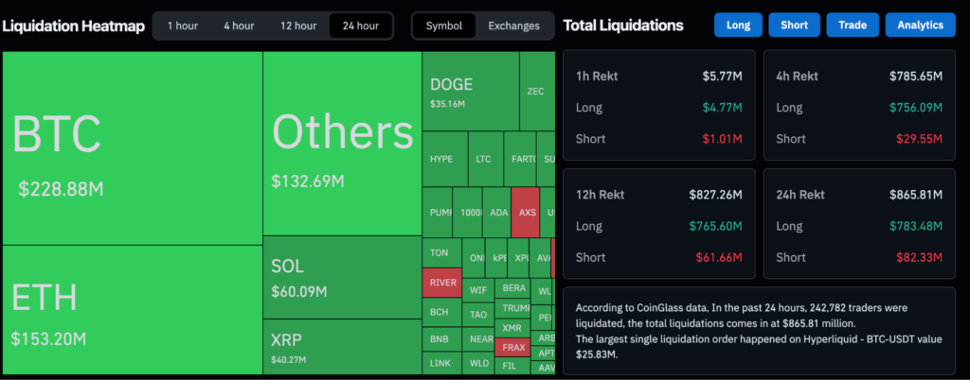Click the Others heatmap block
This screenshot has height=380, width=970.
[342, 144]
